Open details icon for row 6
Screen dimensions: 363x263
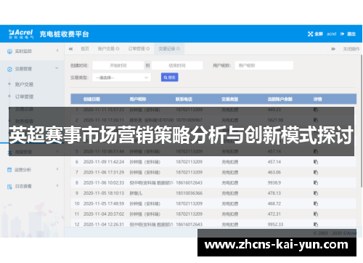(x=316, y=162)
